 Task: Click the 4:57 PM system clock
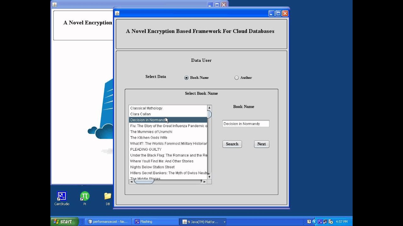coord(342,222)
